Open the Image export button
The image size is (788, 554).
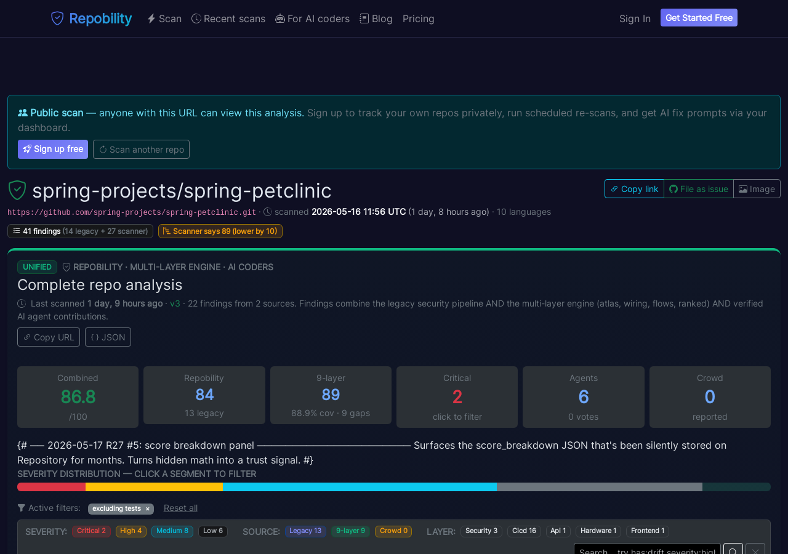tap(757, 188)
